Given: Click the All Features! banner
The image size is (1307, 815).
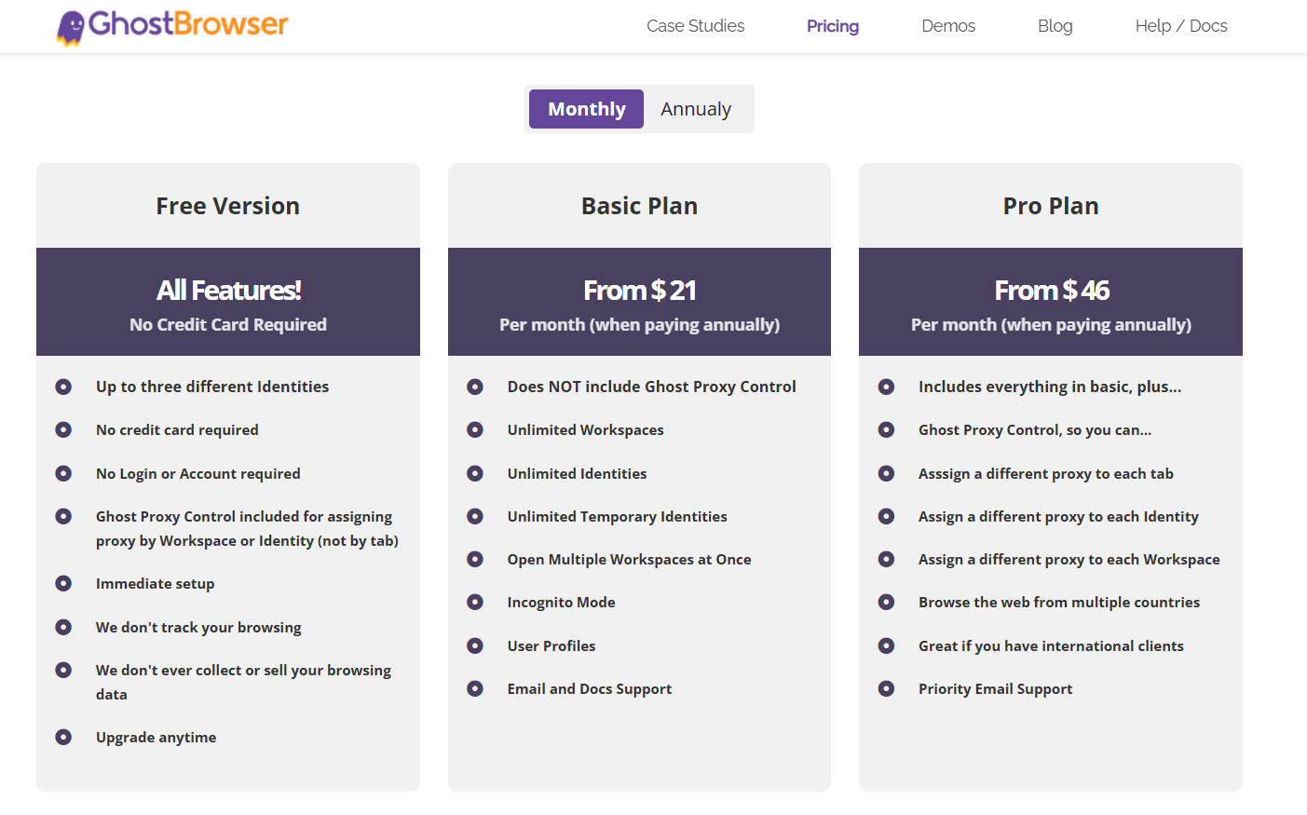Looking at the screenshot, I should (x=228, y=302).
